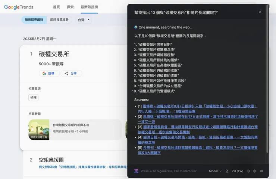Viewport: 276px width, 179px height.
Task: Select the 最新熱搜榜 tab
Action: (x=89, y=7)
